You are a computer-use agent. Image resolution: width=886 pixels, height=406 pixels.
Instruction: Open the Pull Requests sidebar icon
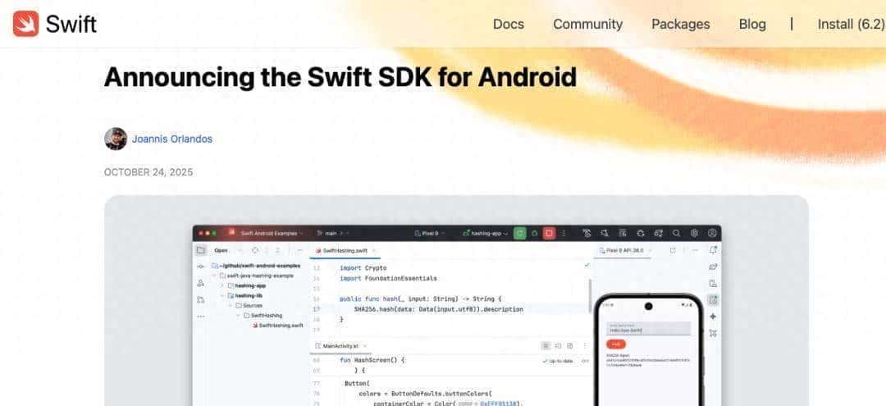point(201,300)
